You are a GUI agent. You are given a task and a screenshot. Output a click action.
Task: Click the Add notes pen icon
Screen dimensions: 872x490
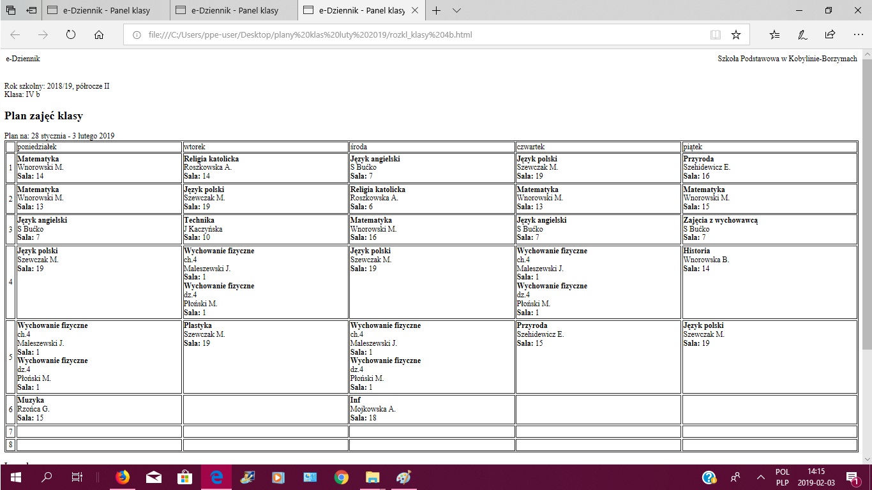pos(802,35)
